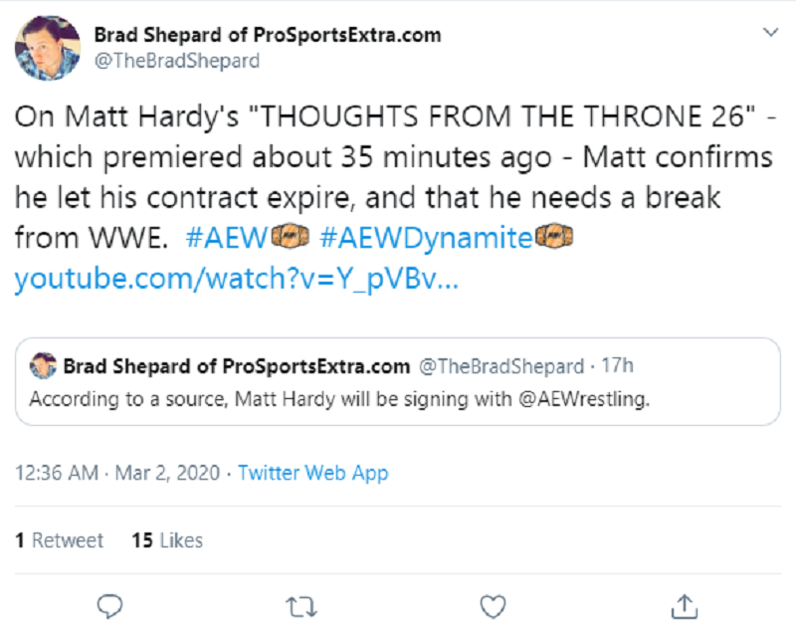Open the tweet options chevron menu

(768, 33)
